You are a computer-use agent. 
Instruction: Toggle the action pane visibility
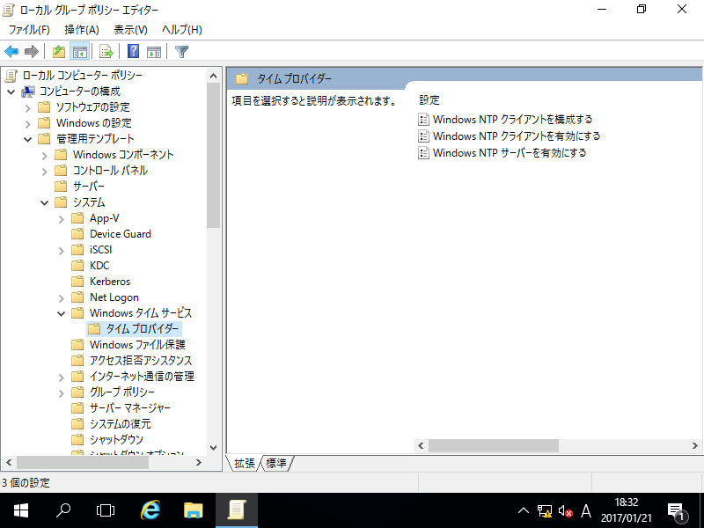(x=154, y=51)
